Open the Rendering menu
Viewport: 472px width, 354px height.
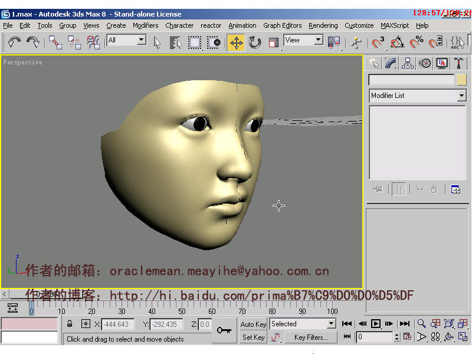pos(323,25)
